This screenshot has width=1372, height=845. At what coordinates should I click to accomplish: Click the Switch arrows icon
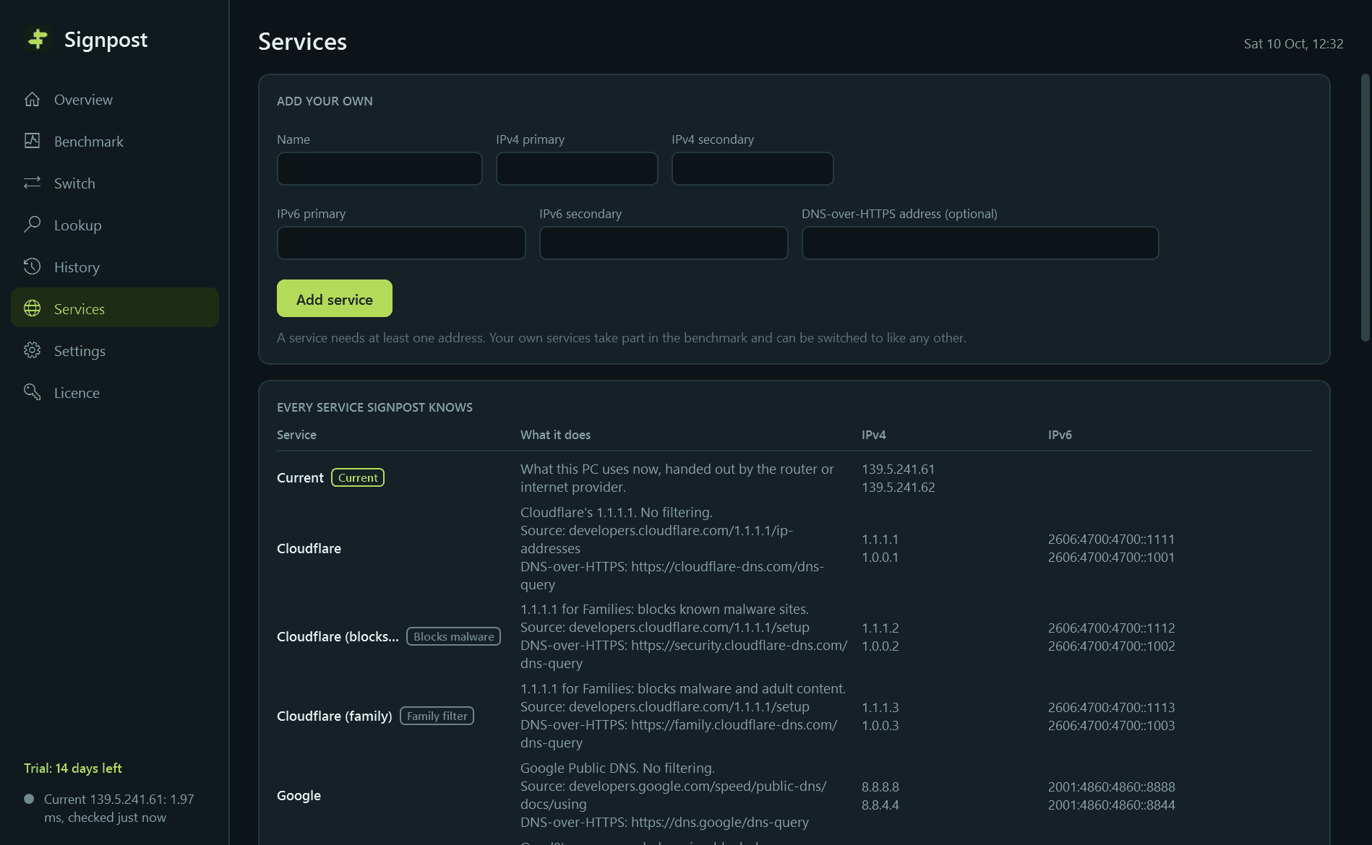[x=32, y=183]
